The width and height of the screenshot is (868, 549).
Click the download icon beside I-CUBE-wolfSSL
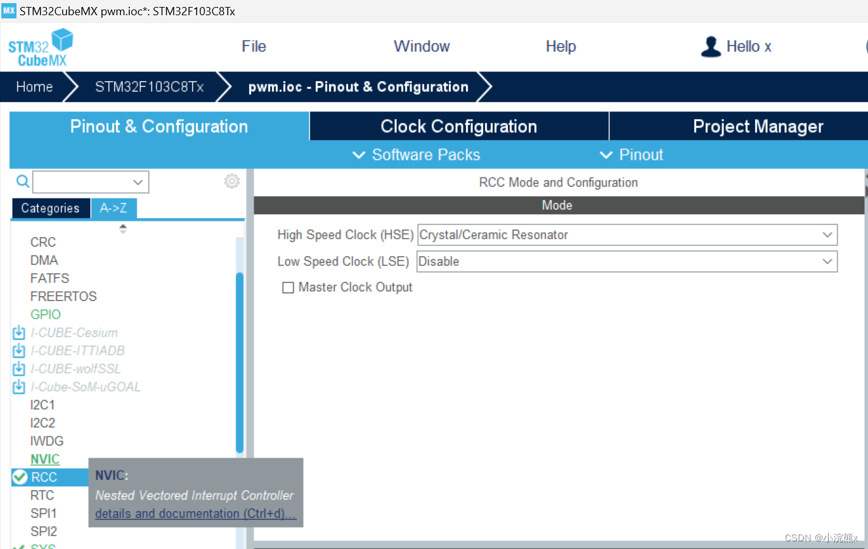(19, 368)
